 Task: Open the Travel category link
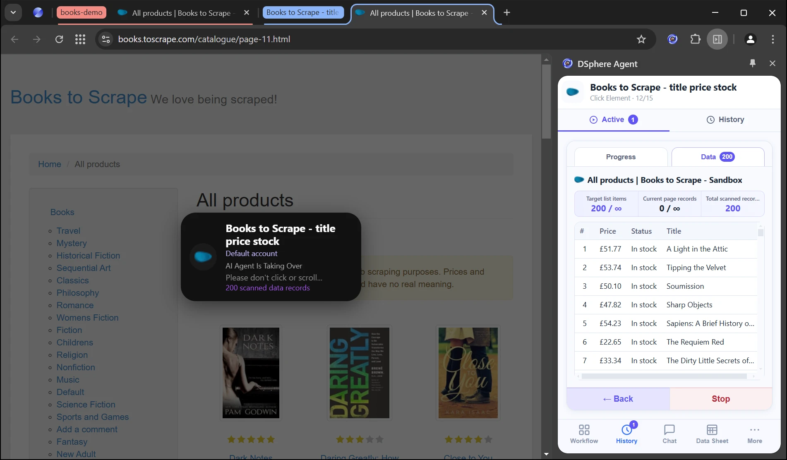(68, 231)
